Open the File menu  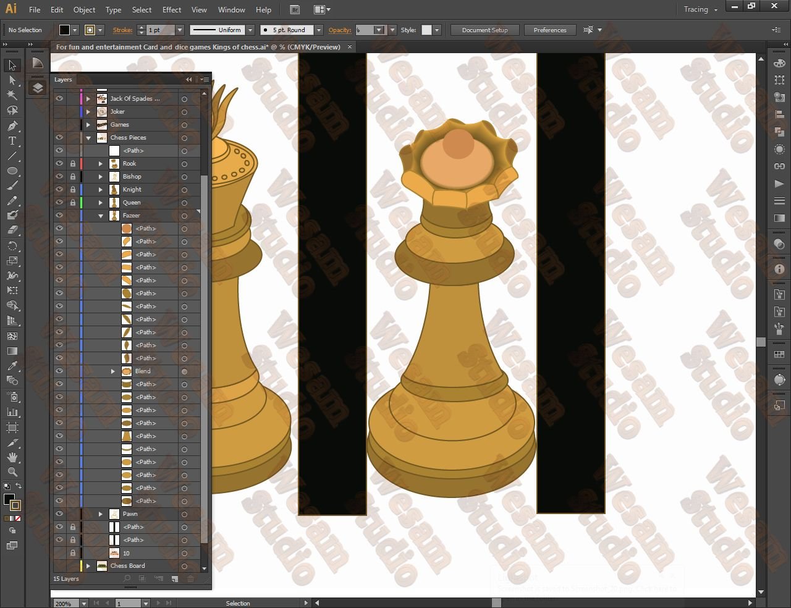pyautogui.click(x=35, y=10)
